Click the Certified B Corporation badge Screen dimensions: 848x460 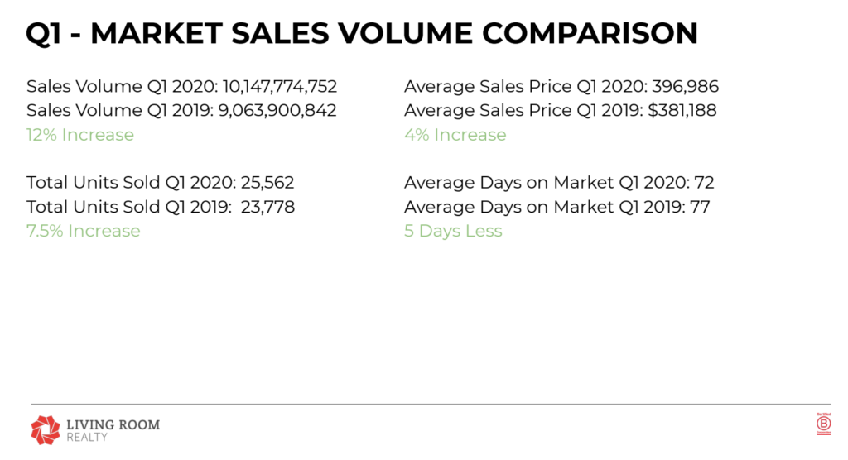click(824, 424)
